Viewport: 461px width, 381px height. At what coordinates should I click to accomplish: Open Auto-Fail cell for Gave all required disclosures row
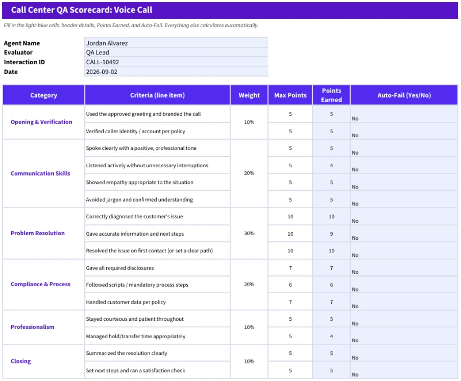coord(404,268)
